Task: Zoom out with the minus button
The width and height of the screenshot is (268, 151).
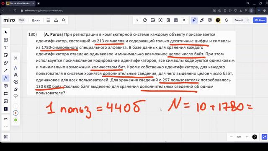Action: pyautogui.click(x=232, y=137)
